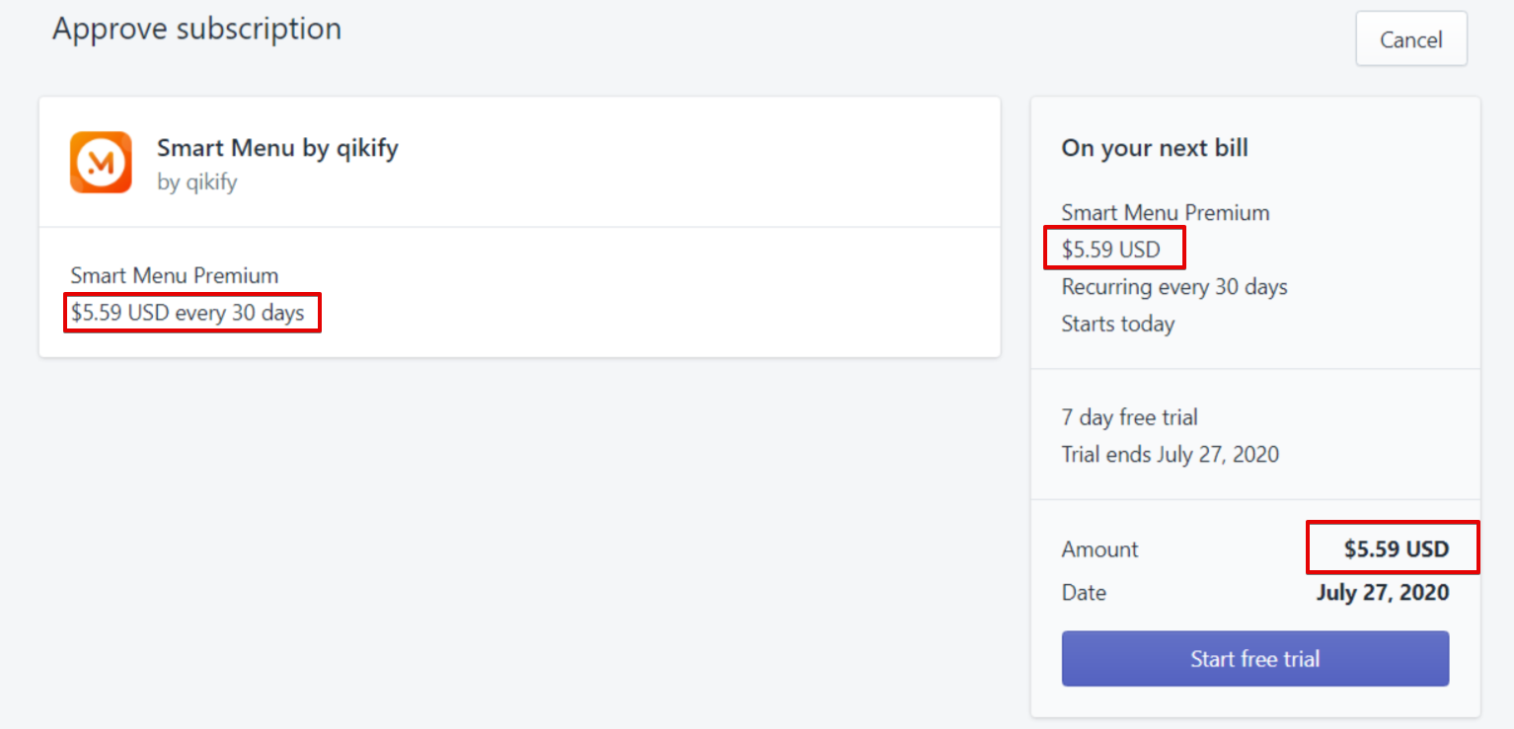This screenshot has height=729, width=1514.
Task: Click the Smart Menu orange app icon
Action: click(x=101, y=163)
